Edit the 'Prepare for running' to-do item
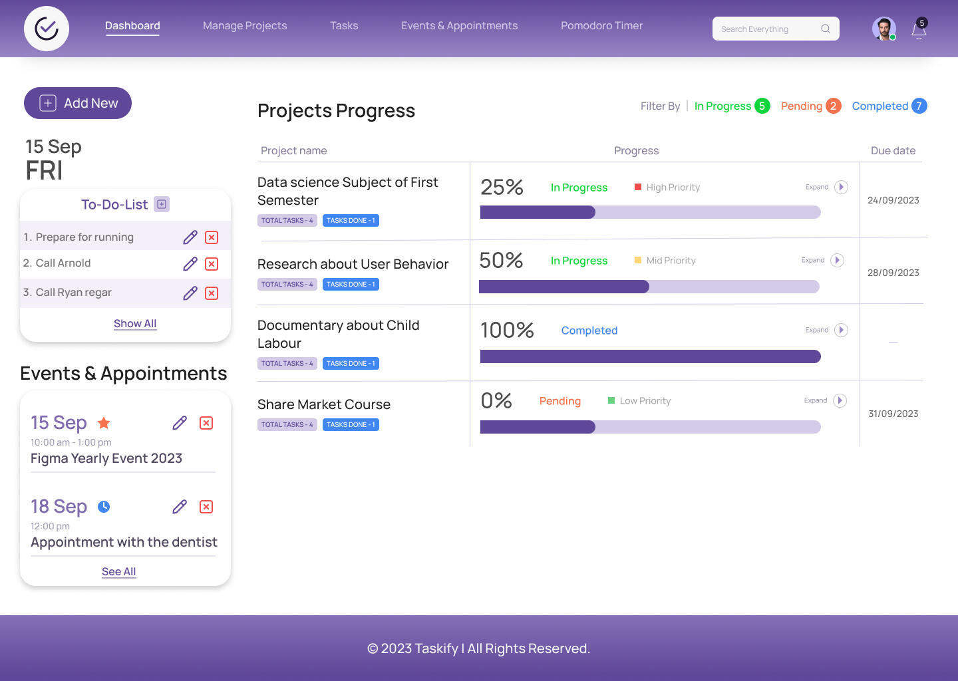The width and height of the screenshot is (958, 681). 190,237
